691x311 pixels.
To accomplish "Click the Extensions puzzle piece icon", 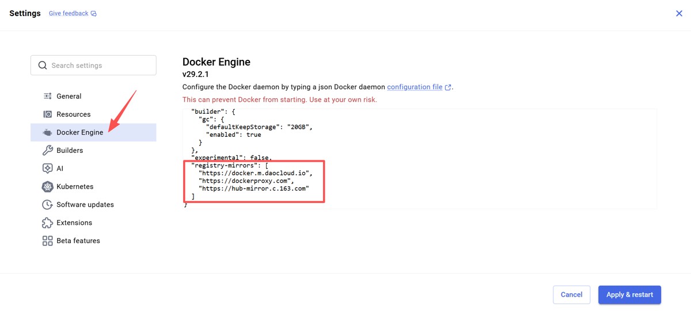I will (47, 222).
